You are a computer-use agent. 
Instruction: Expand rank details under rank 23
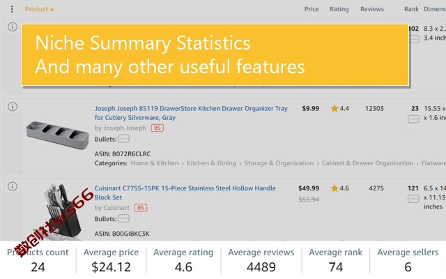(x=413, y=119)
